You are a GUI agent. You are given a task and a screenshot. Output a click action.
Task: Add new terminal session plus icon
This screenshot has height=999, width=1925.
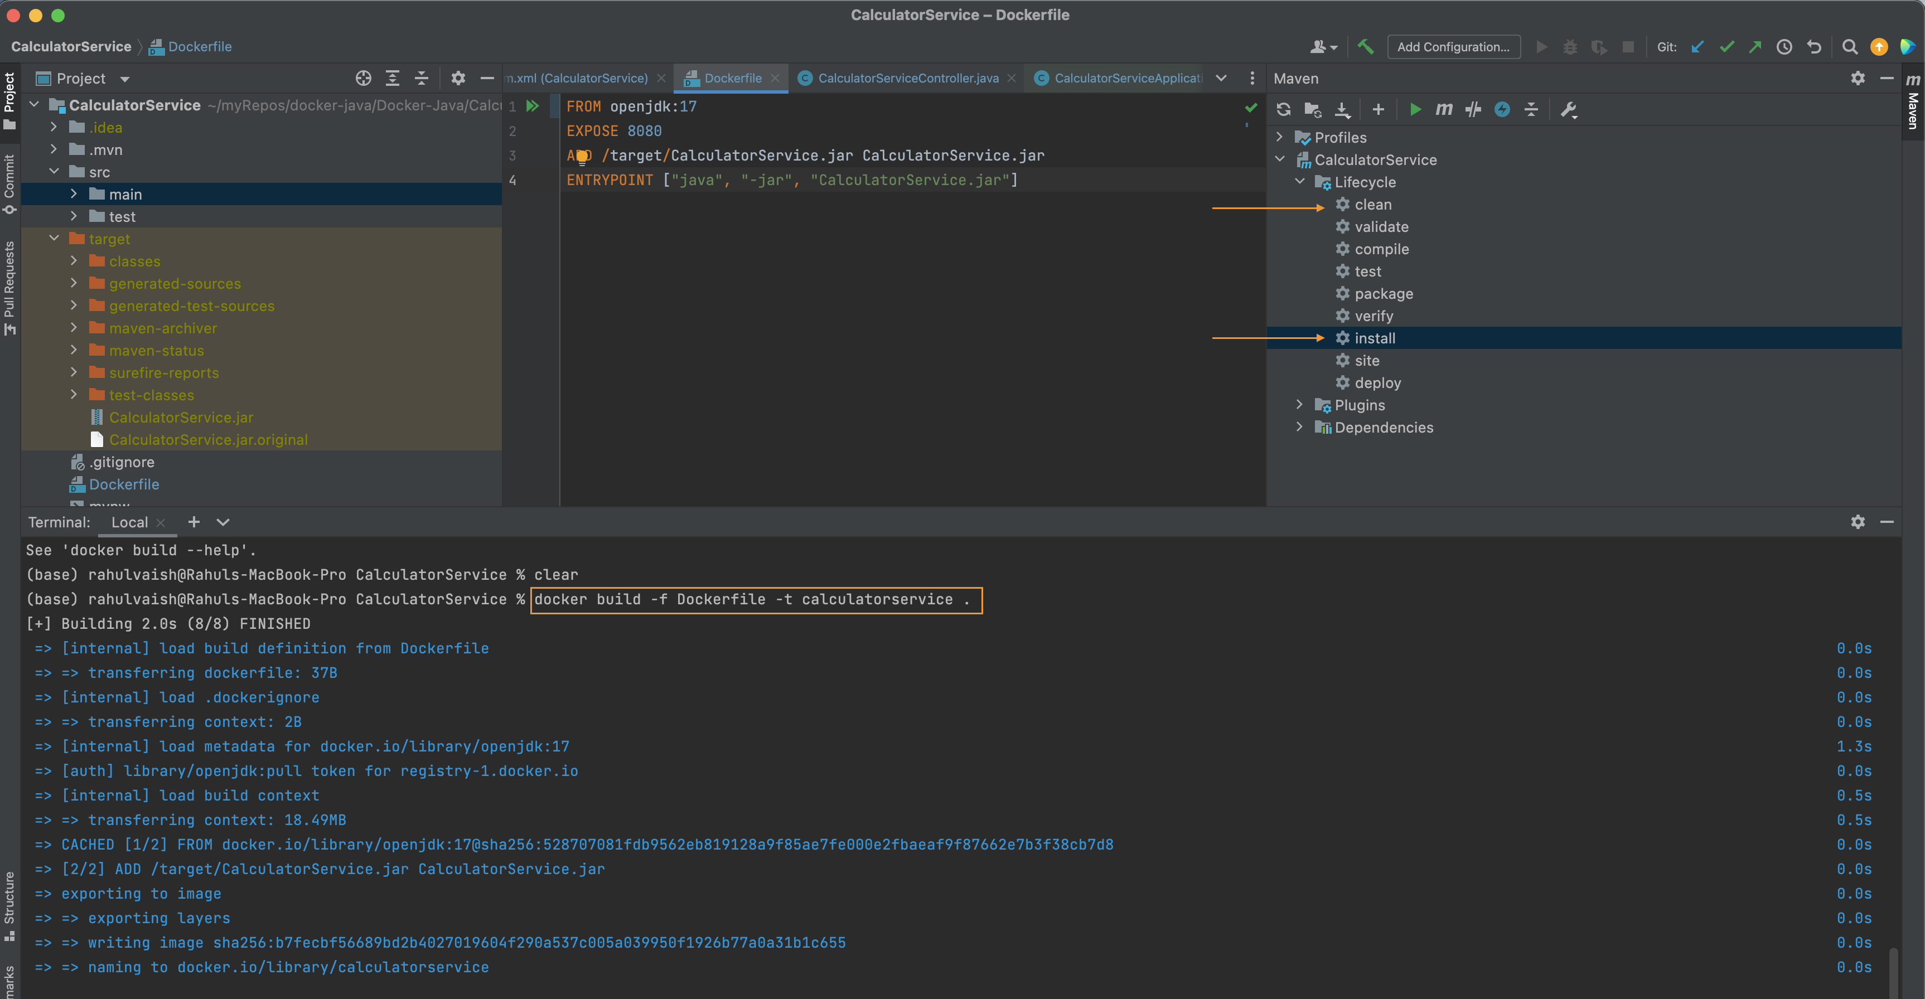(x=194, y=522)
